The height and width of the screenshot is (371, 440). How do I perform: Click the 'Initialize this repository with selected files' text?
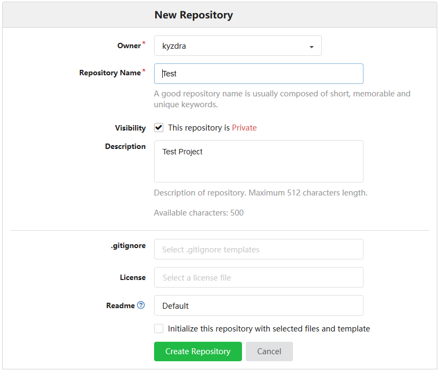click(x=269, y=328)
